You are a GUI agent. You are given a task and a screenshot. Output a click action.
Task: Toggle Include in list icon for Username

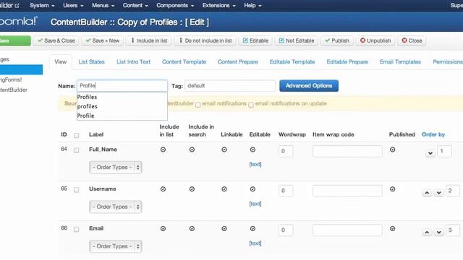click(x=163, y=189)
